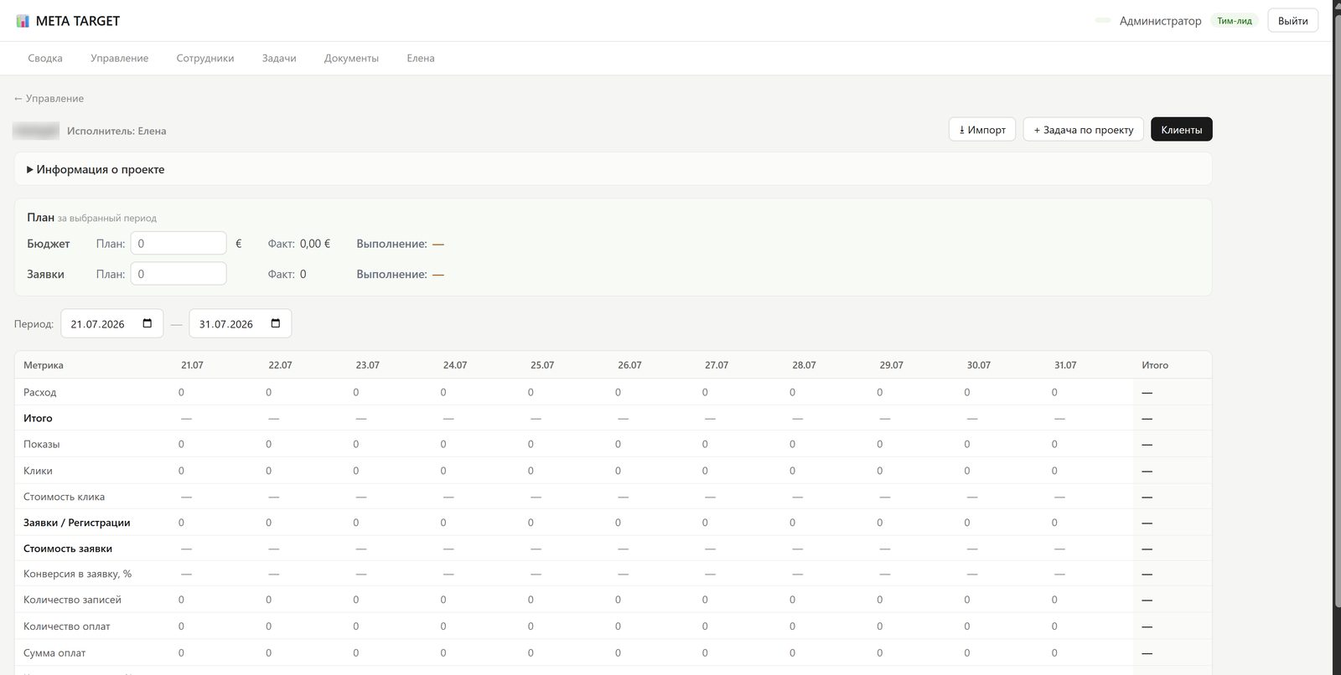Add a project task with + Задача по проекту
Viewport: 1341px width, 675px height.
pos(1083,129)
